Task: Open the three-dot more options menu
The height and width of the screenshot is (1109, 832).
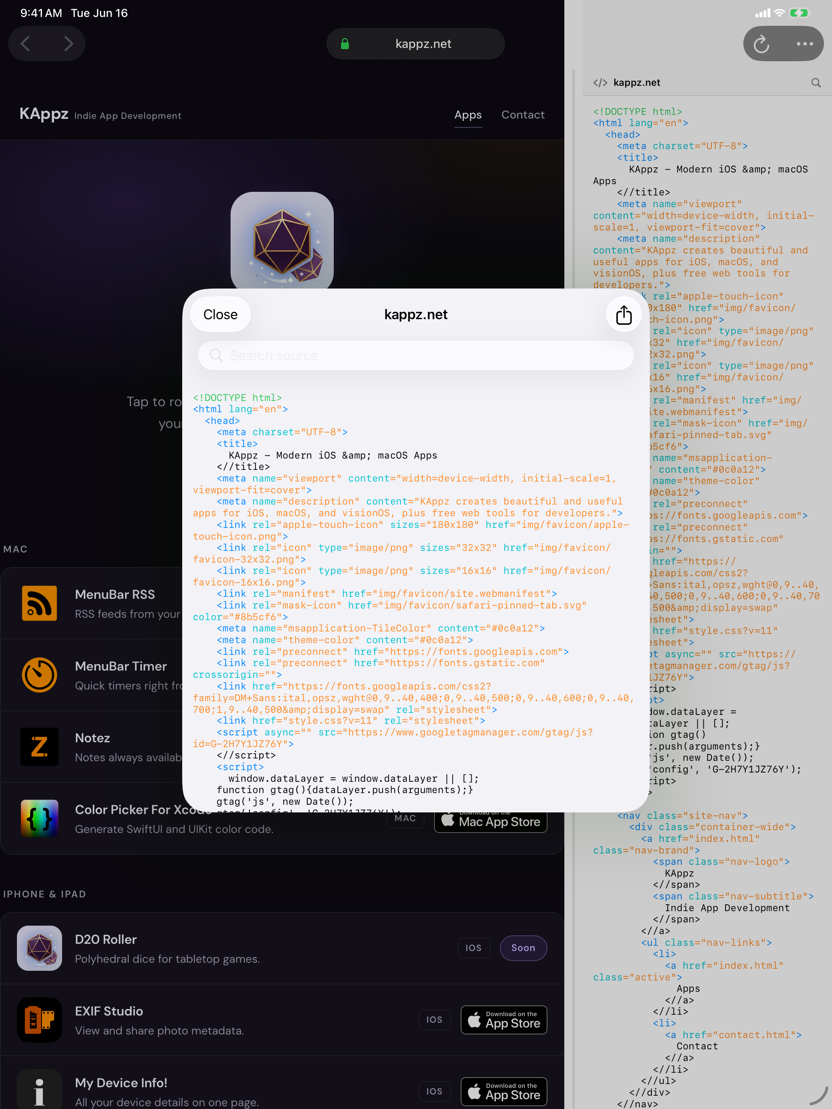Action: pyautogui.click(x=805, y=44)
